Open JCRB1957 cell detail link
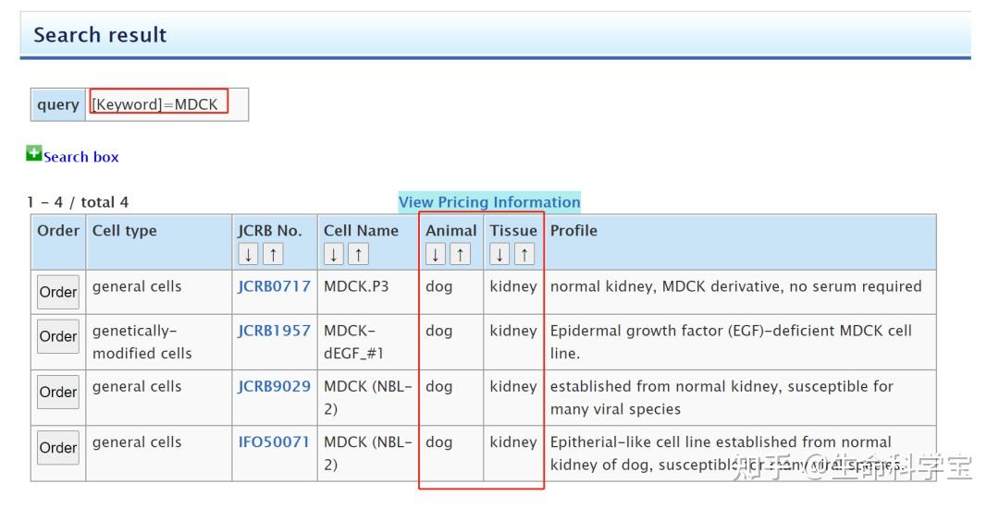 pyautogui.click(x=274, y=331)
